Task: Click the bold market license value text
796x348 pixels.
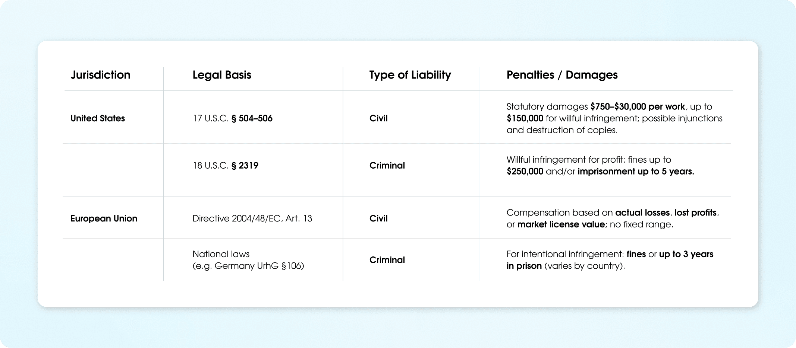Action: (x=561, y=224)
